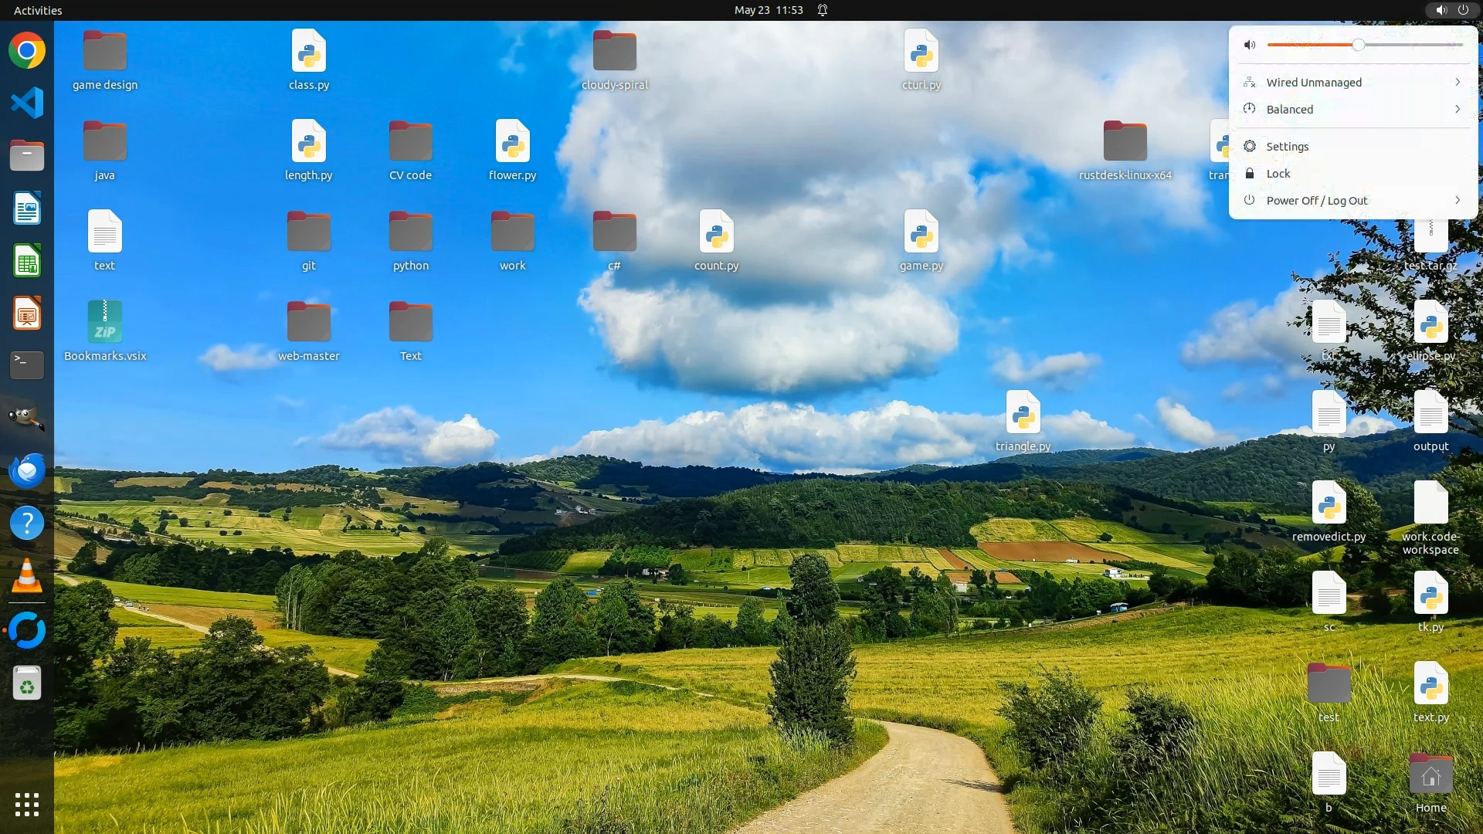Open the May 23 11:53 clock menu
Image resolution: width=1483 pixels, height=834 pixels.
(x=768, y=10)
